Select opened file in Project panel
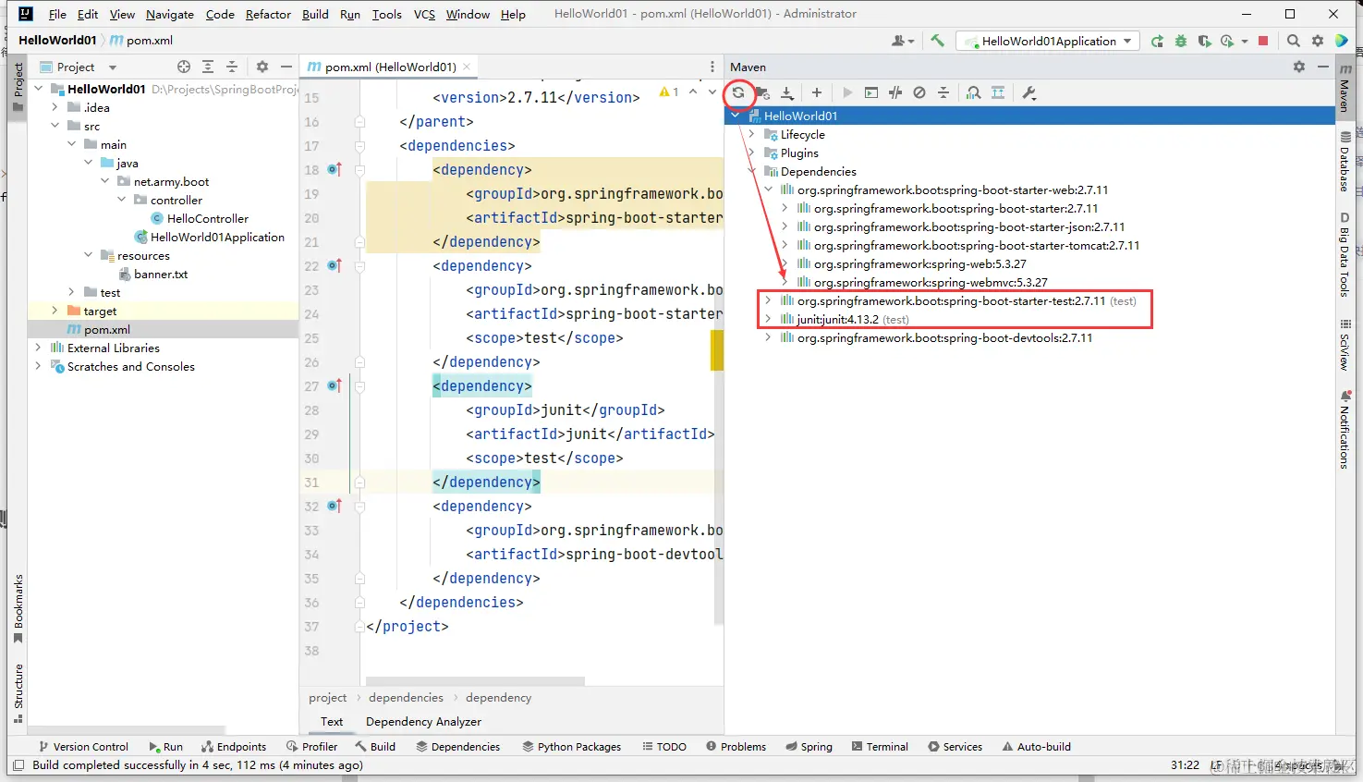 (184, 67)
